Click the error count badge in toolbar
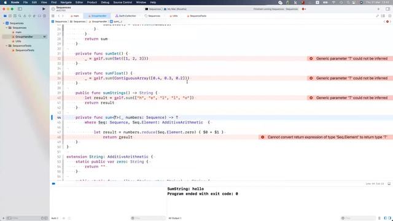393x221 pixels. pyautogui.click(x=304, y=9)
